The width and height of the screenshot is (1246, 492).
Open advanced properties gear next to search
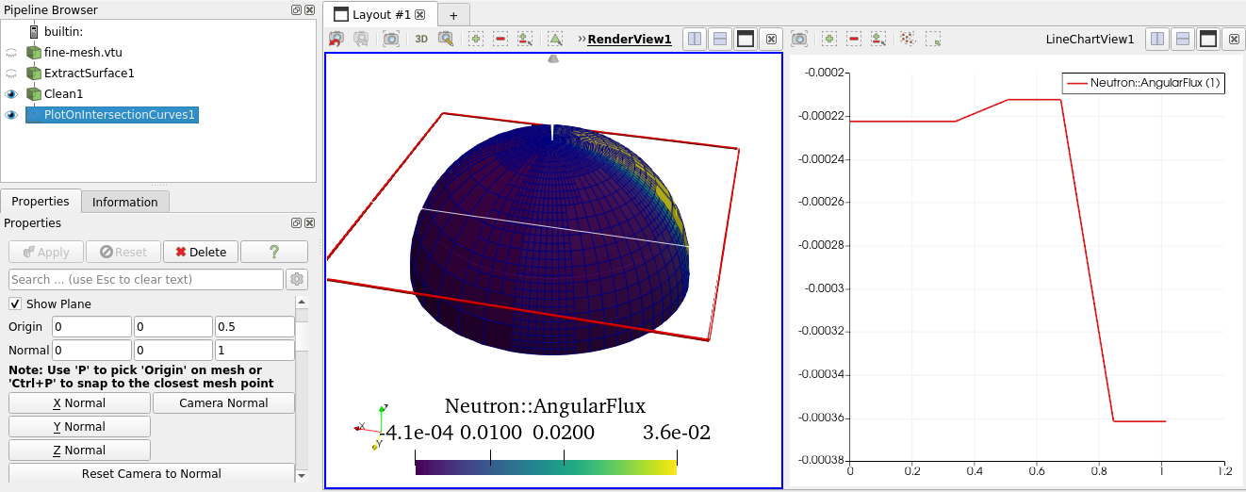(297, 279)
